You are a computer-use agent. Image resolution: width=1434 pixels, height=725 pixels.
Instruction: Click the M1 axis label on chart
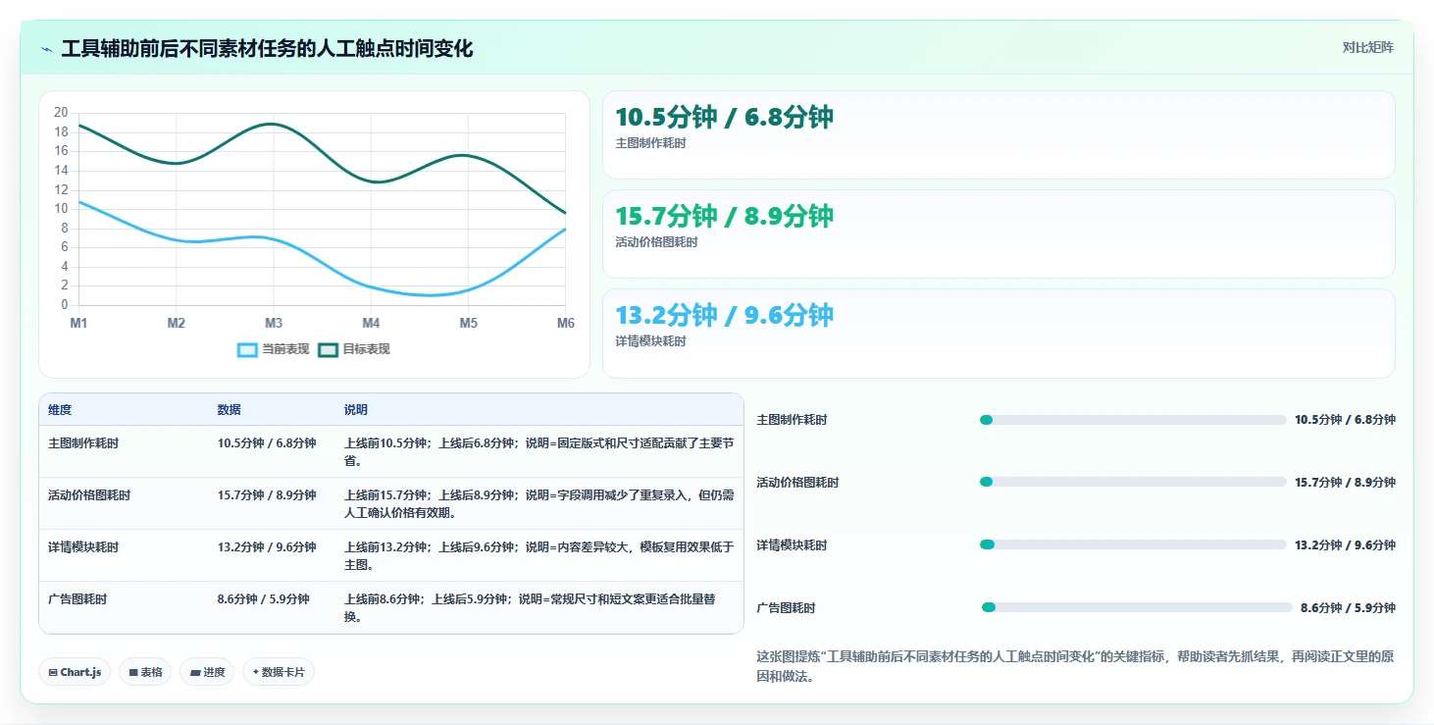click(78, 323)
